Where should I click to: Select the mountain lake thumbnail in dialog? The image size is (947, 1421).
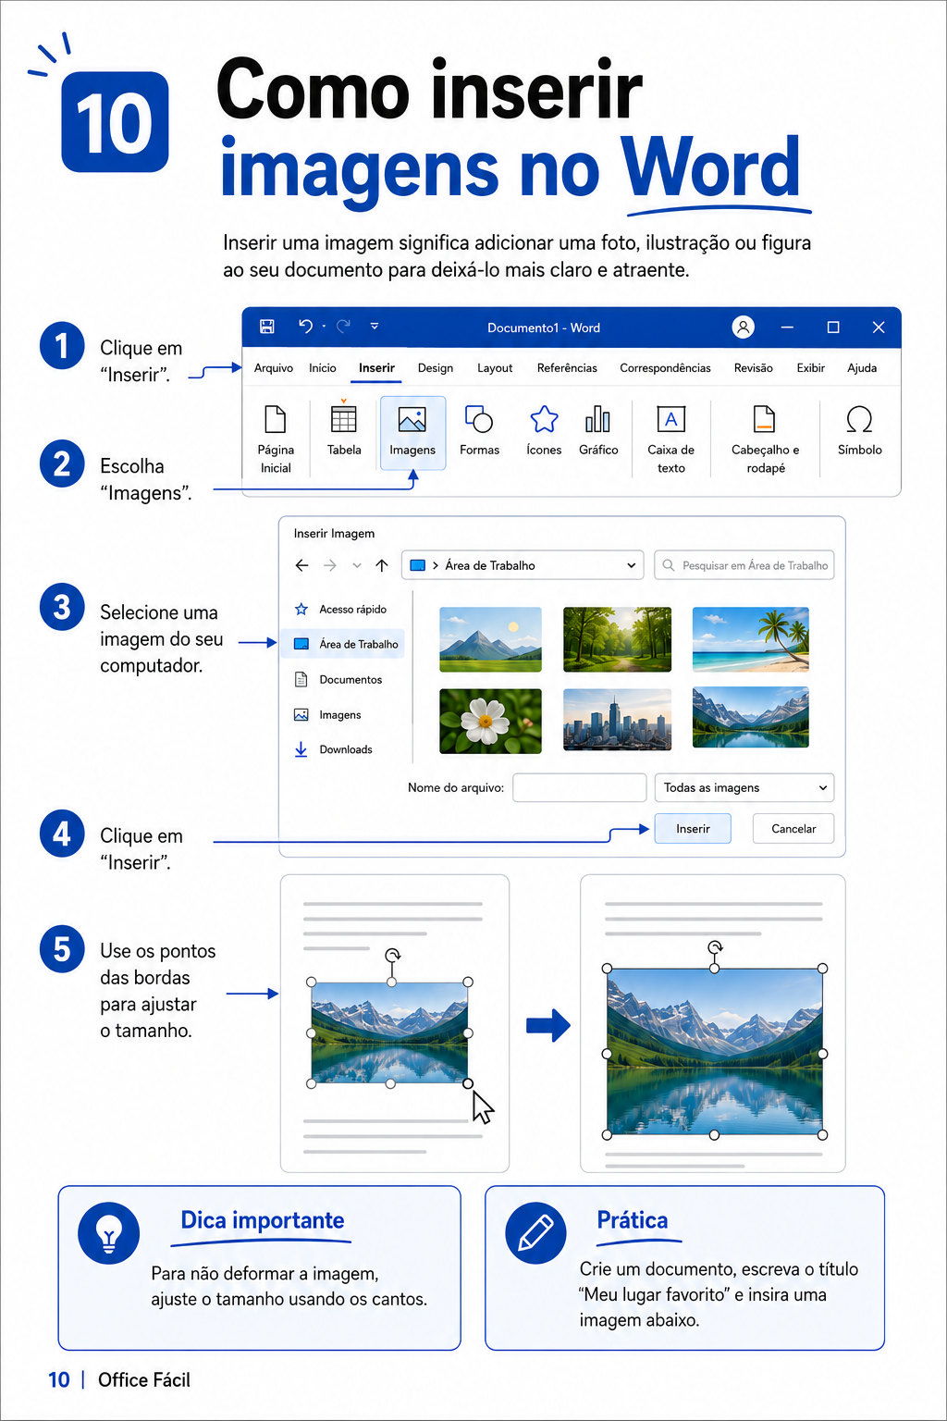pos(750,717)
